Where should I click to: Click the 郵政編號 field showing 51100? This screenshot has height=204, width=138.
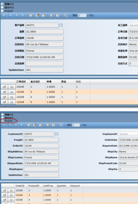[133, 57]
